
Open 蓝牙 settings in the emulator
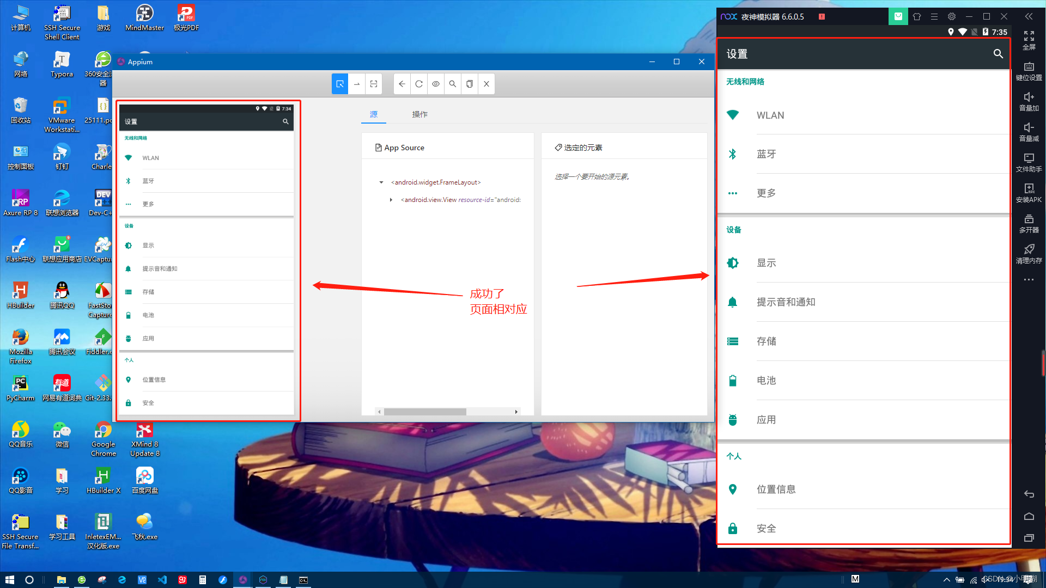pos(766,154)
